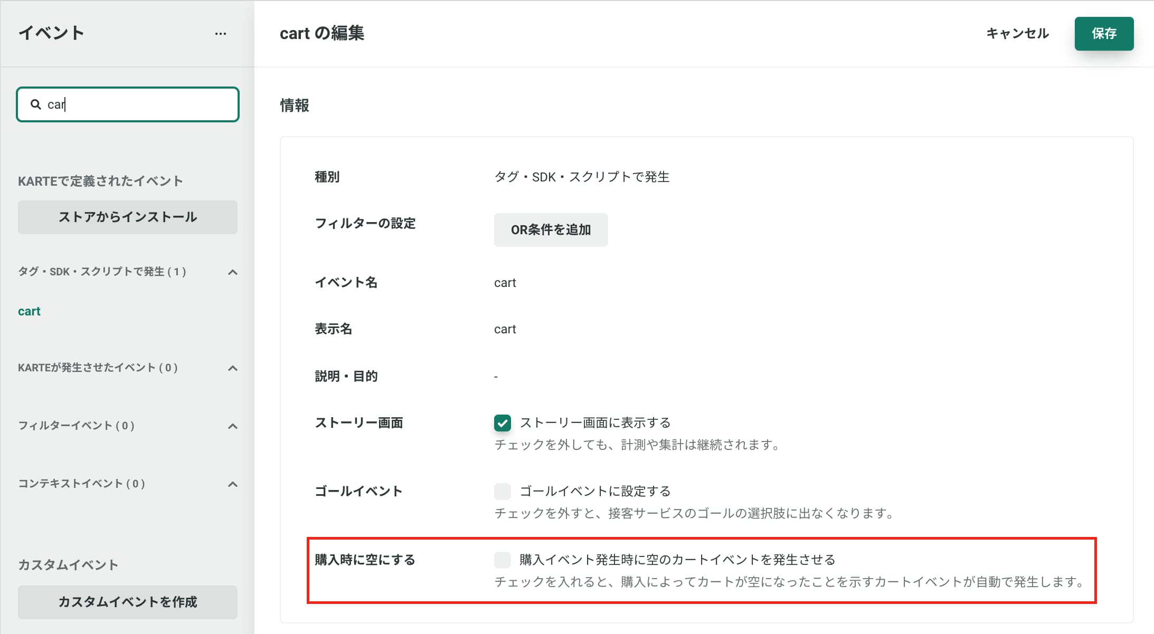Viewport: 1154px width, 634px height.
Task: Click the フィルターイベント ( 0 ) heading
Action: tap(77, 426)
